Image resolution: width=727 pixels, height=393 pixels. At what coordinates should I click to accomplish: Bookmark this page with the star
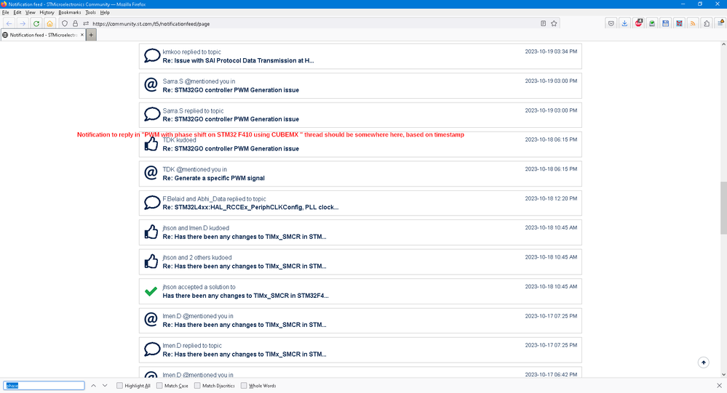click(554, 23)
